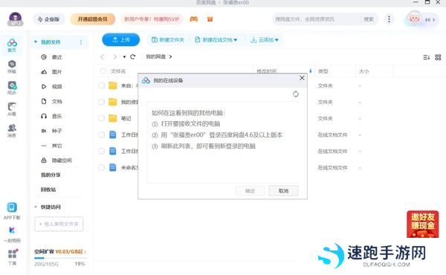Click the user avatar at top-left corner
This screenshot has height=275, width=446.
tap(16, 19)
